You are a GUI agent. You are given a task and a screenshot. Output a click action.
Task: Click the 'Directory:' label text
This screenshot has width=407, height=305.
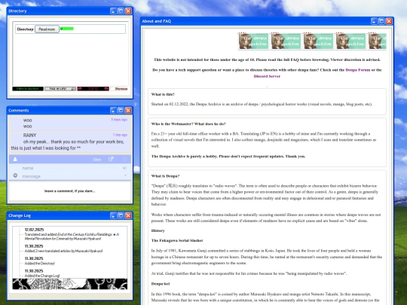pyautogui.click(x=26, y=29)
